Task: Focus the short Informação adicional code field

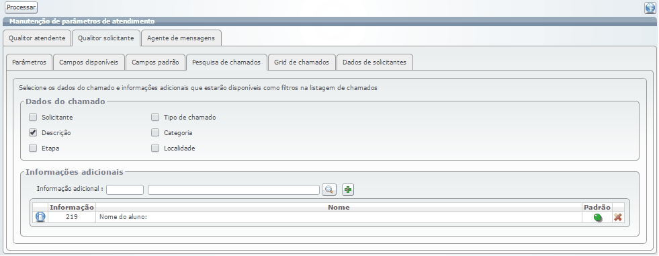Action: tap(125, 189)
